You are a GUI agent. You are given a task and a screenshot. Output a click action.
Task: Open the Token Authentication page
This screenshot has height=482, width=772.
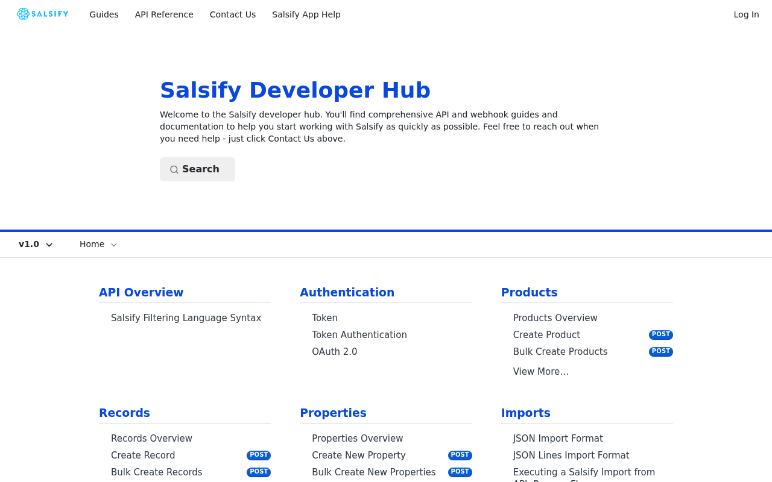click(x=359, y=335)
